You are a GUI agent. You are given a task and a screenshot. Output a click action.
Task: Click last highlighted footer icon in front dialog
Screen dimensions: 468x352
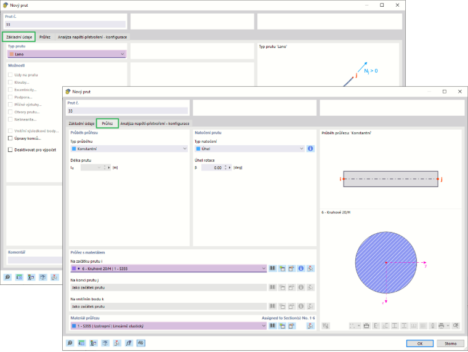[x=140, y=343]
